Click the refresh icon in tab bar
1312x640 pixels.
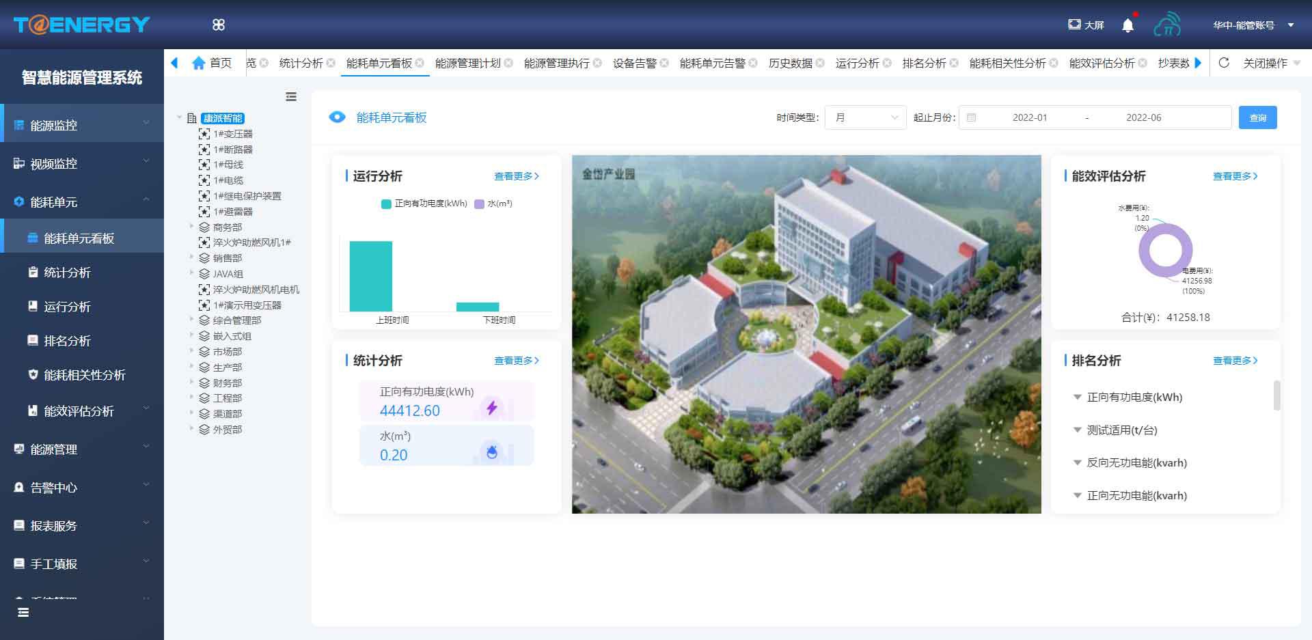tap(1224, 63)
